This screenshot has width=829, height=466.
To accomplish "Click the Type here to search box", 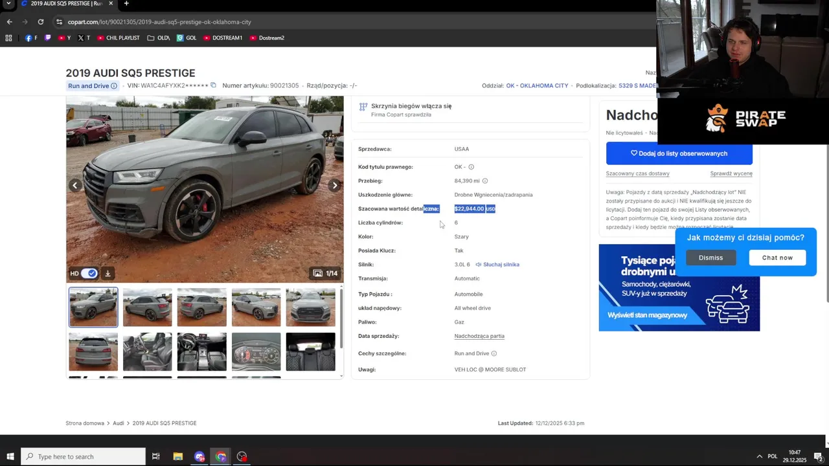I will [83, 456].
